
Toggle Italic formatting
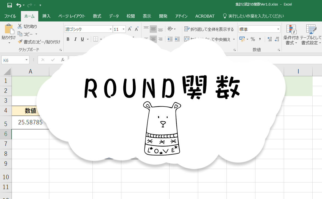[75, 39]
